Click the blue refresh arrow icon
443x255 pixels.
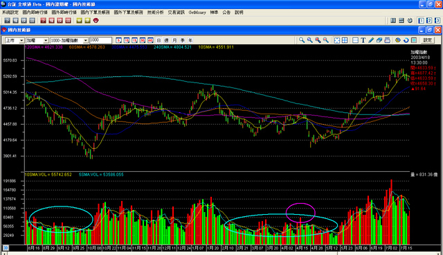(x=406, y=40)
